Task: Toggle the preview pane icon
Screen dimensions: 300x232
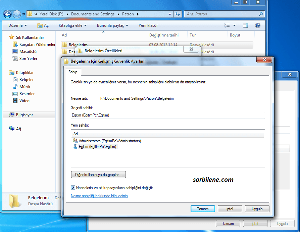Action: (246, 25)
